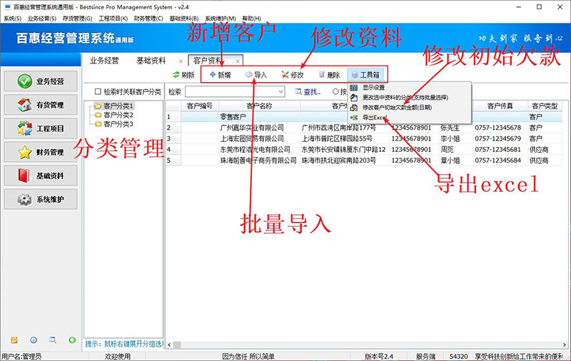Viewport: 571px width, 361px height.
Task: Select the 零售客户 row
Action: (x=364, y=117)
